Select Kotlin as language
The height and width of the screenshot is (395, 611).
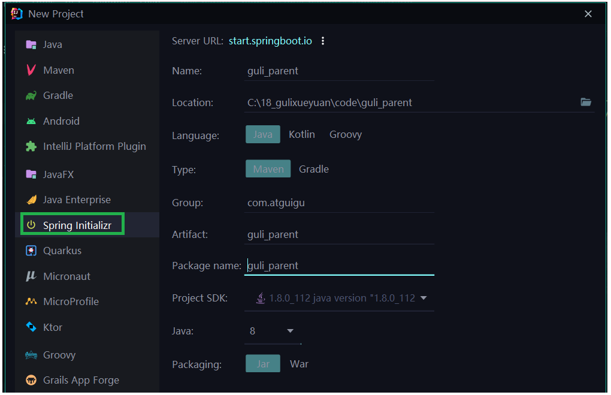click(301, 134)
